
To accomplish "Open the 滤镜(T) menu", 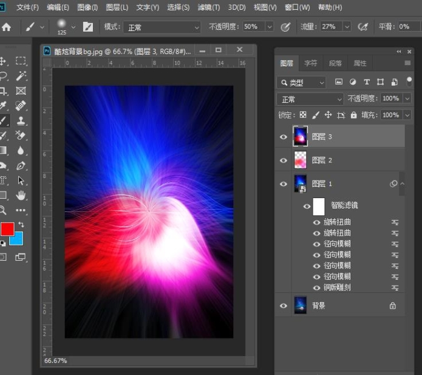I will (209, 7).
